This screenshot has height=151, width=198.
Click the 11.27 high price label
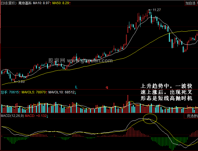tap(157, 10)
